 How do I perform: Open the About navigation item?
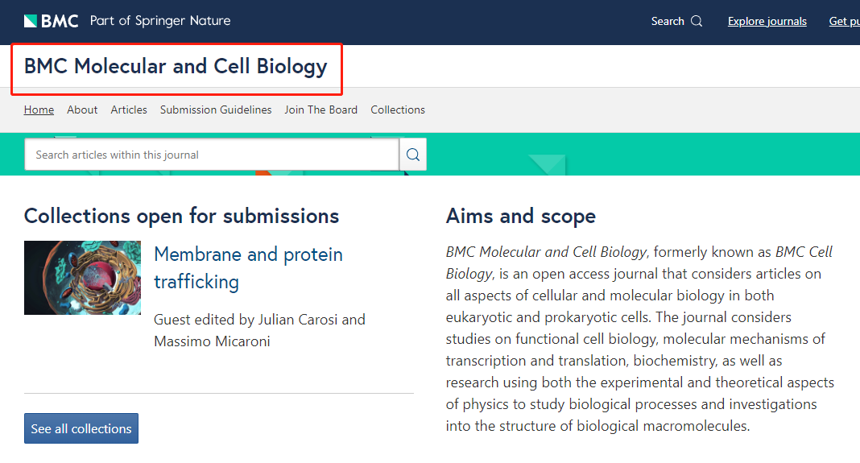82,110
